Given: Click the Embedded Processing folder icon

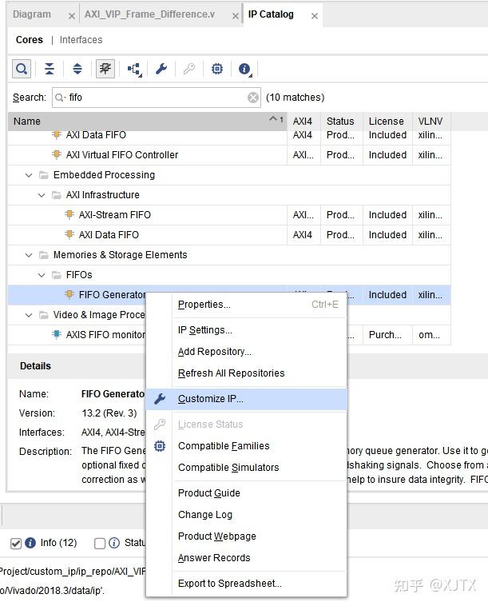Looking at the screenshot, I should (44, 175).
